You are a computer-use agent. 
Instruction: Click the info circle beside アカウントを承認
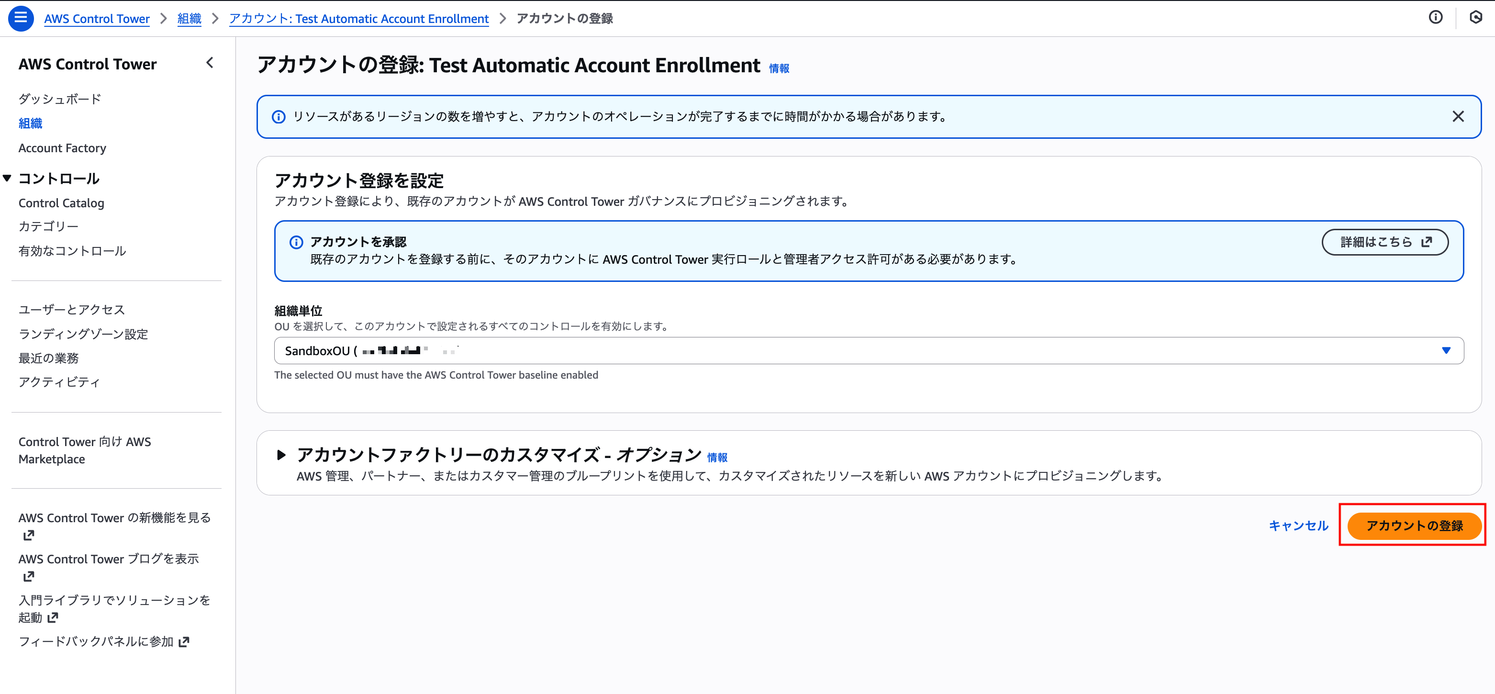(x=297, y=241)
